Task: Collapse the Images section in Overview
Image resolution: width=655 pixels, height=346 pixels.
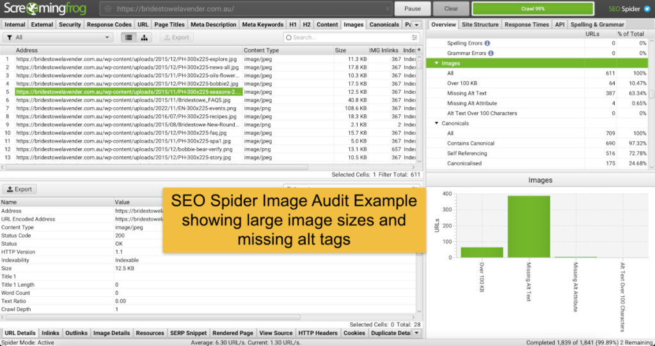Action: click(436, 63)
